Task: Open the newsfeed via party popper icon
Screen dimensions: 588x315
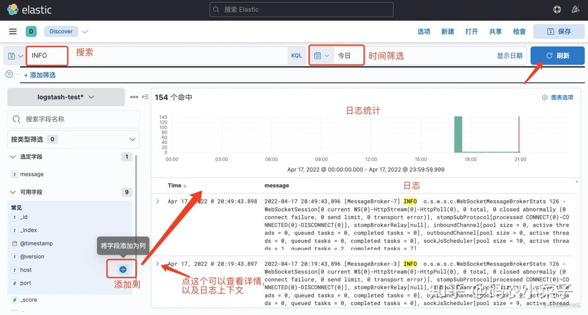Action: pyautogui.click(x=575, y=9)
